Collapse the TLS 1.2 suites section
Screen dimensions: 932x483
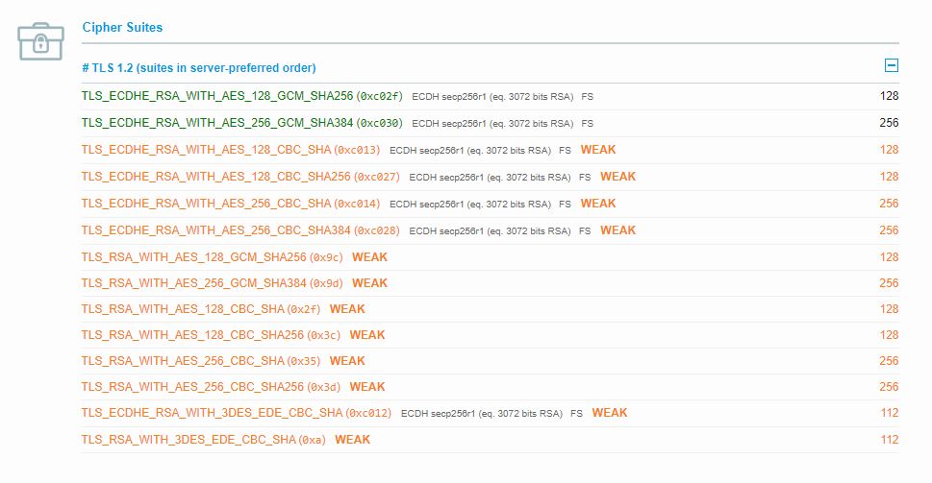(891, 66)
